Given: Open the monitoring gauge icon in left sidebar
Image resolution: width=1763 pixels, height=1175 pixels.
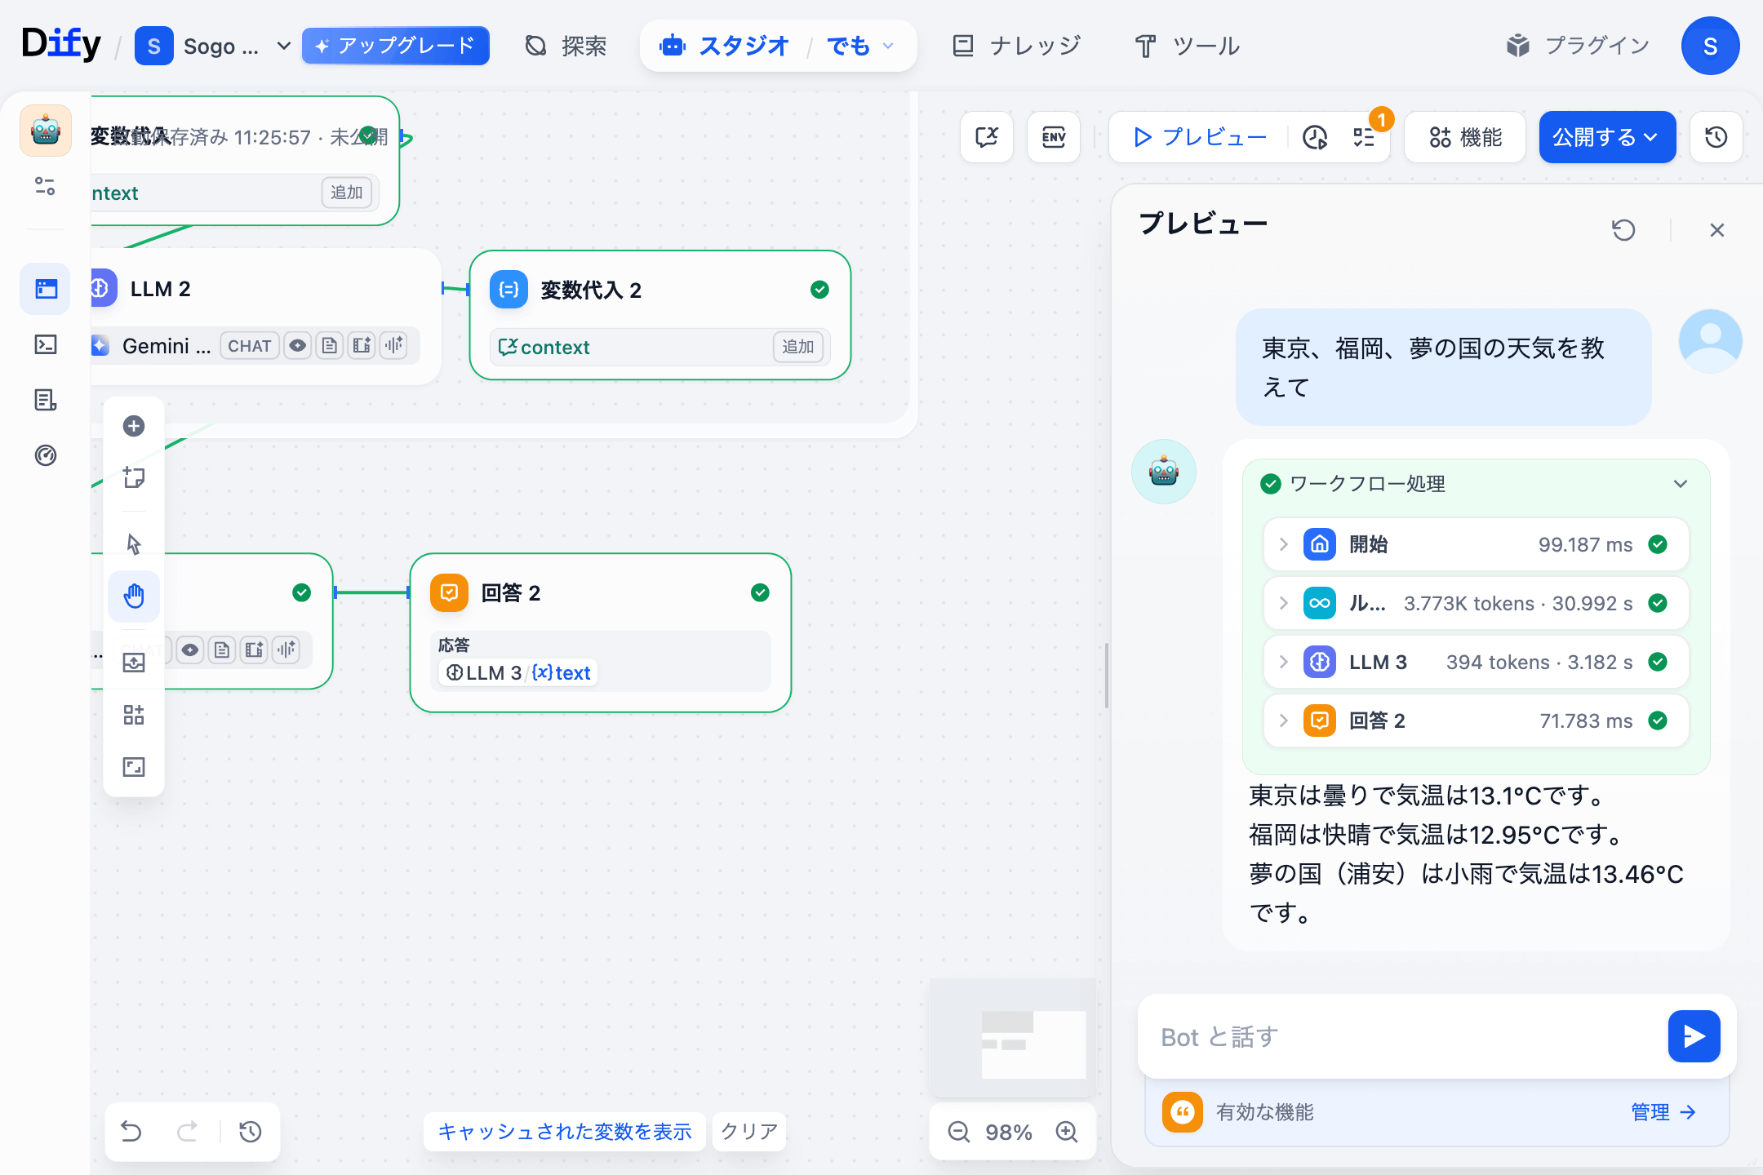Looking at the screenshot, I should [45, 455].
